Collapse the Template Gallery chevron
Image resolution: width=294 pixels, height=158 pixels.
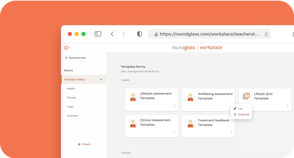tap(101, 80)
